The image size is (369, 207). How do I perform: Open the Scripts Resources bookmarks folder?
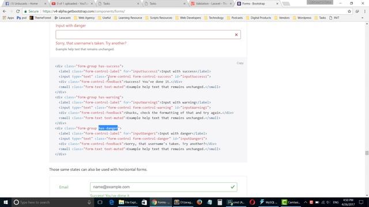[x=159, y=18]
